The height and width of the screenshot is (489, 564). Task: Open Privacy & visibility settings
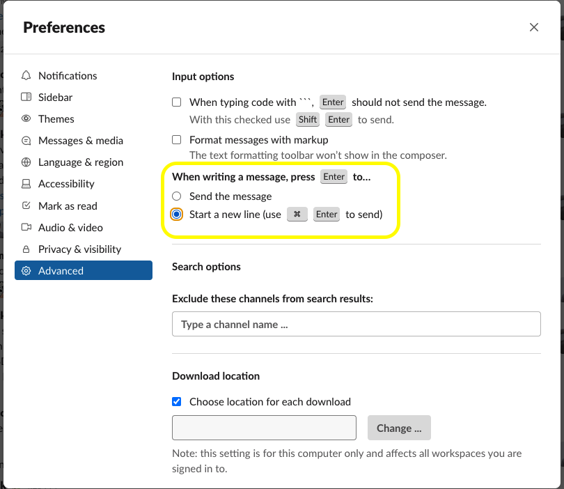click(84, 249)
